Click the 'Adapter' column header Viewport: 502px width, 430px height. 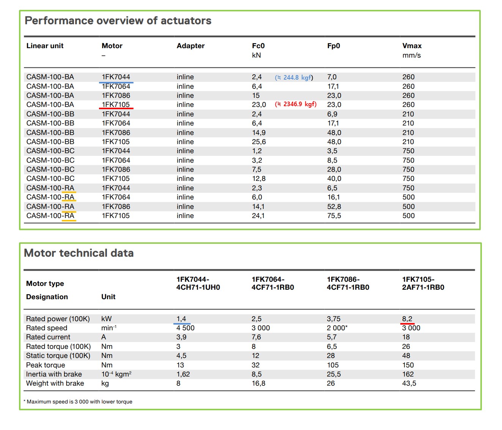190,46
